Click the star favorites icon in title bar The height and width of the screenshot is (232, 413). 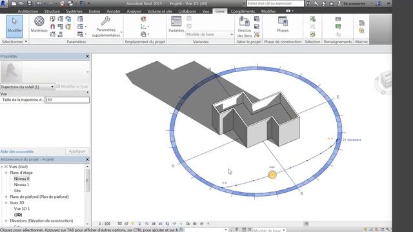tap(331, 3)
